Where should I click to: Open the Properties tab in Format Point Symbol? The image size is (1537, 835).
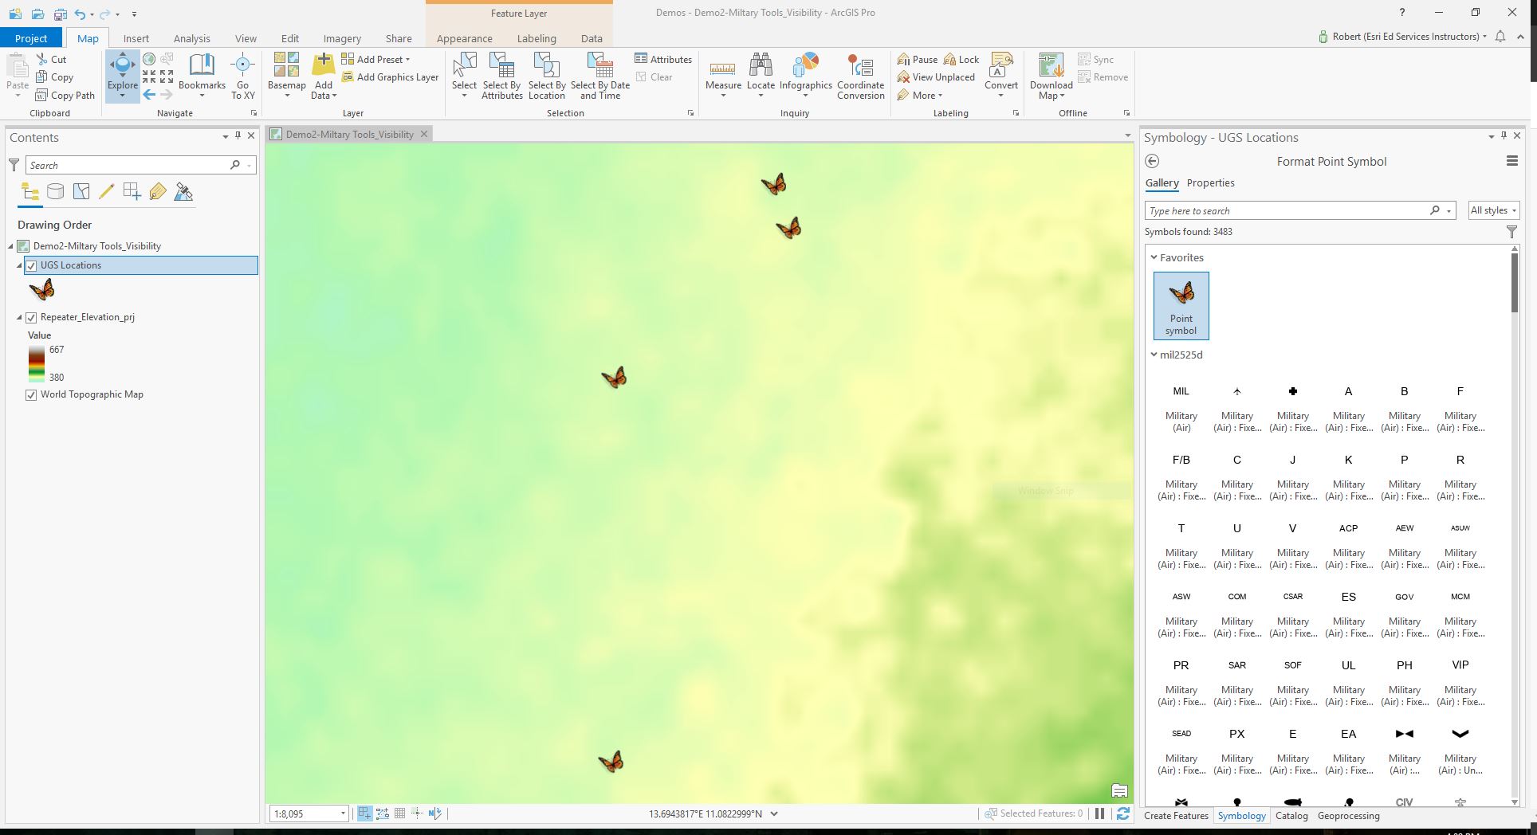point(1210,182)
